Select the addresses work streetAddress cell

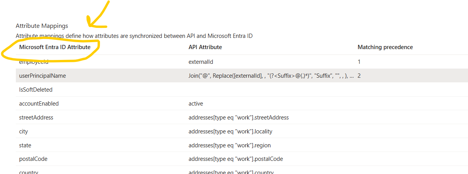pyautogui.click(x=239, y=118)
